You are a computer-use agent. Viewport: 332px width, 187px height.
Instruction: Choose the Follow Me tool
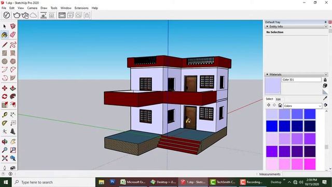pyautogui.click(x=13, y=96)
